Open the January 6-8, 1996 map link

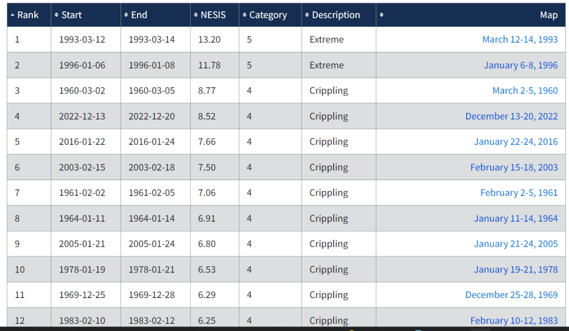tap(521, 65)
